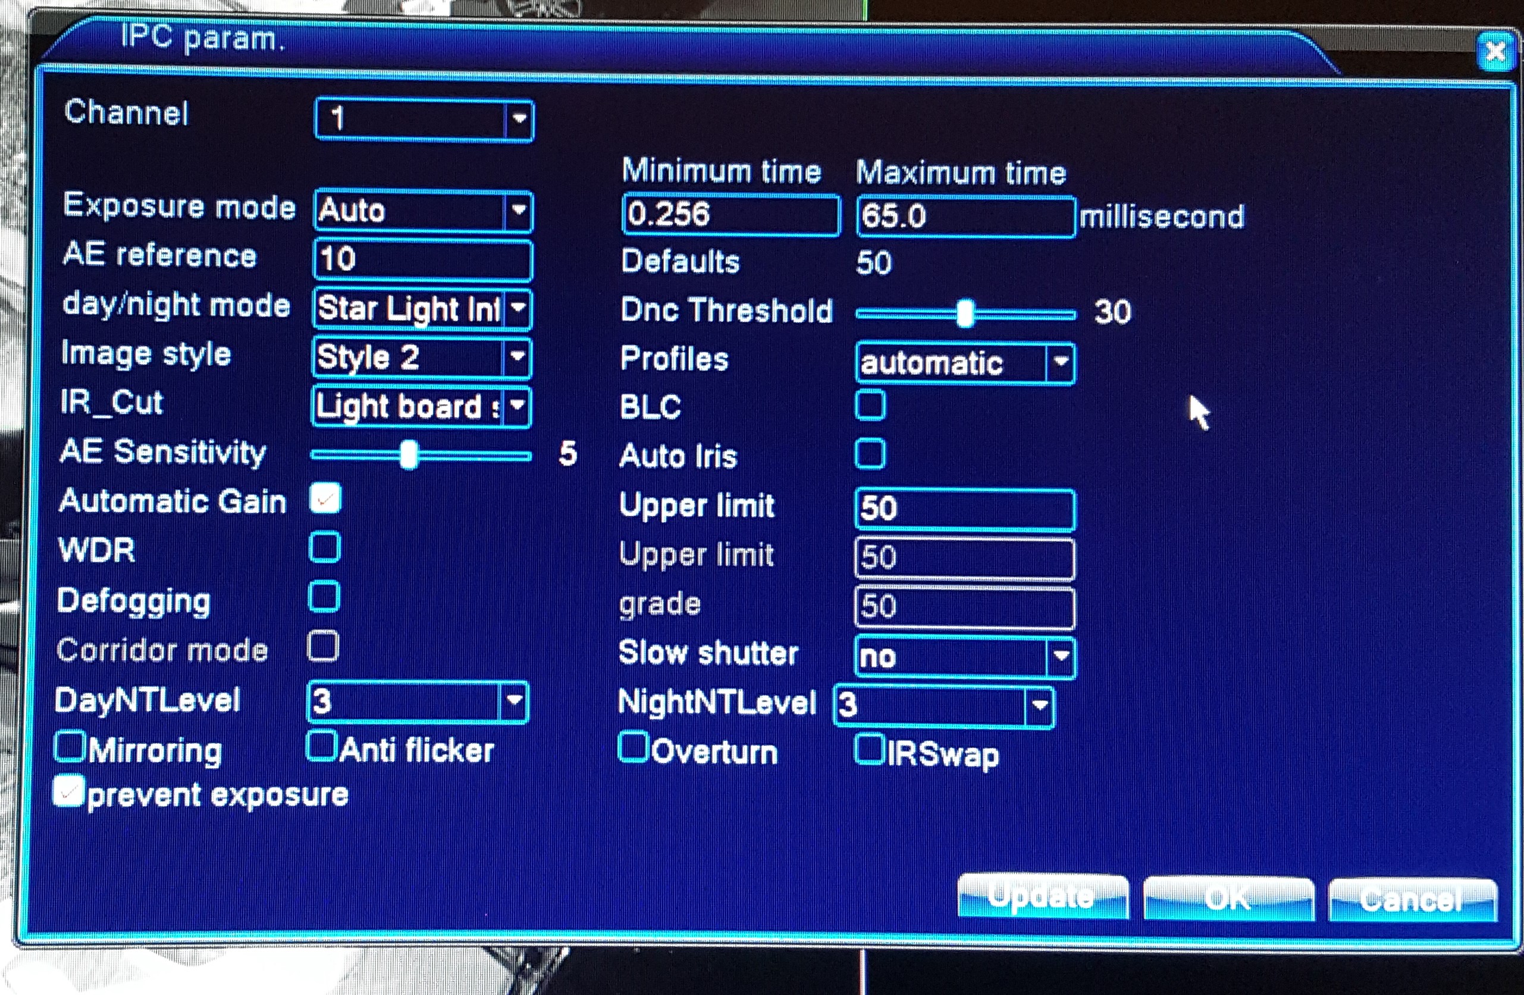Enable the WDR checkbox
The image size is (1524, 995).
[x=325, y=548]
